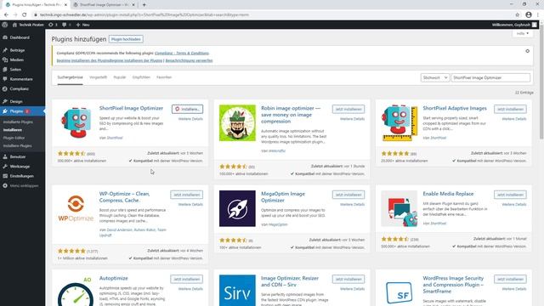Open ShortPixel Image Optimizer title link

pos(131,108)
